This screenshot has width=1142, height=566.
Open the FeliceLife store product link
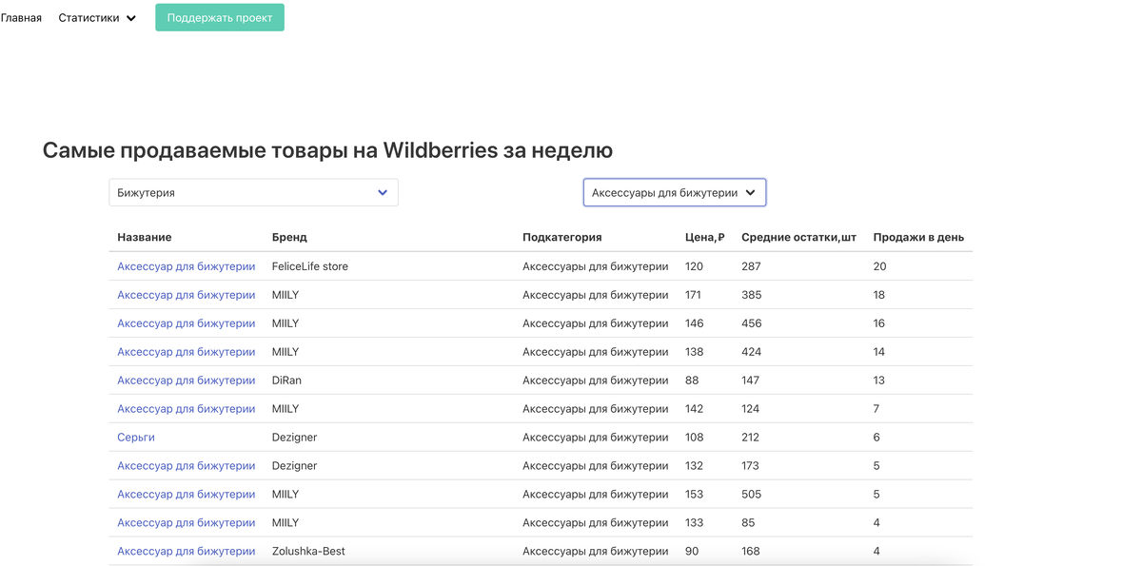click(x=187, y=266)
